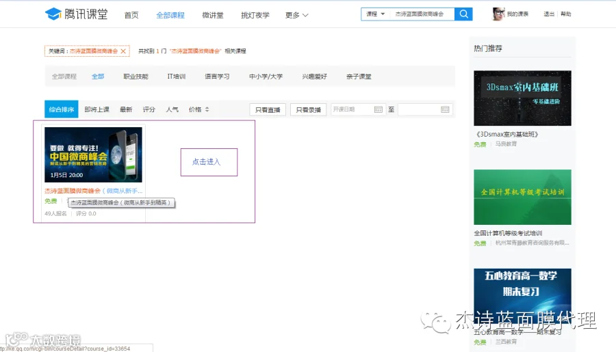Open 全部课程 navigation item
The width and height of the screenshot is (616, 352).
point(170,15)
